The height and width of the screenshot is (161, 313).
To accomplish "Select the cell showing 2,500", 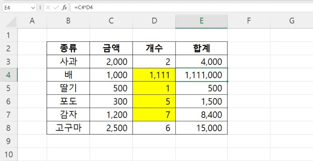I will pyautogui.click(x=111, y=128).
